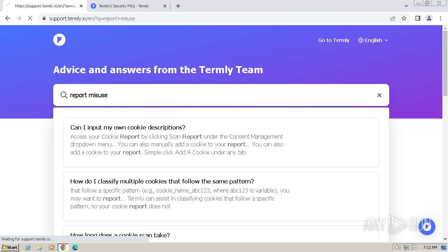
Task: Click scrollbar down arrow
Action: [x=445, y=239]
